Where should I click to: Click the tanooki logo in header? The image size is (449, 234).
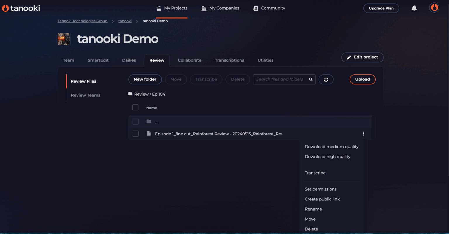coord(21,8)
